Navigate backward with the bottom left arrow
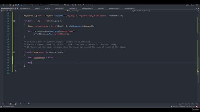Screen dimensions: 200x112 pyautogui.click(x=21, y=104)
